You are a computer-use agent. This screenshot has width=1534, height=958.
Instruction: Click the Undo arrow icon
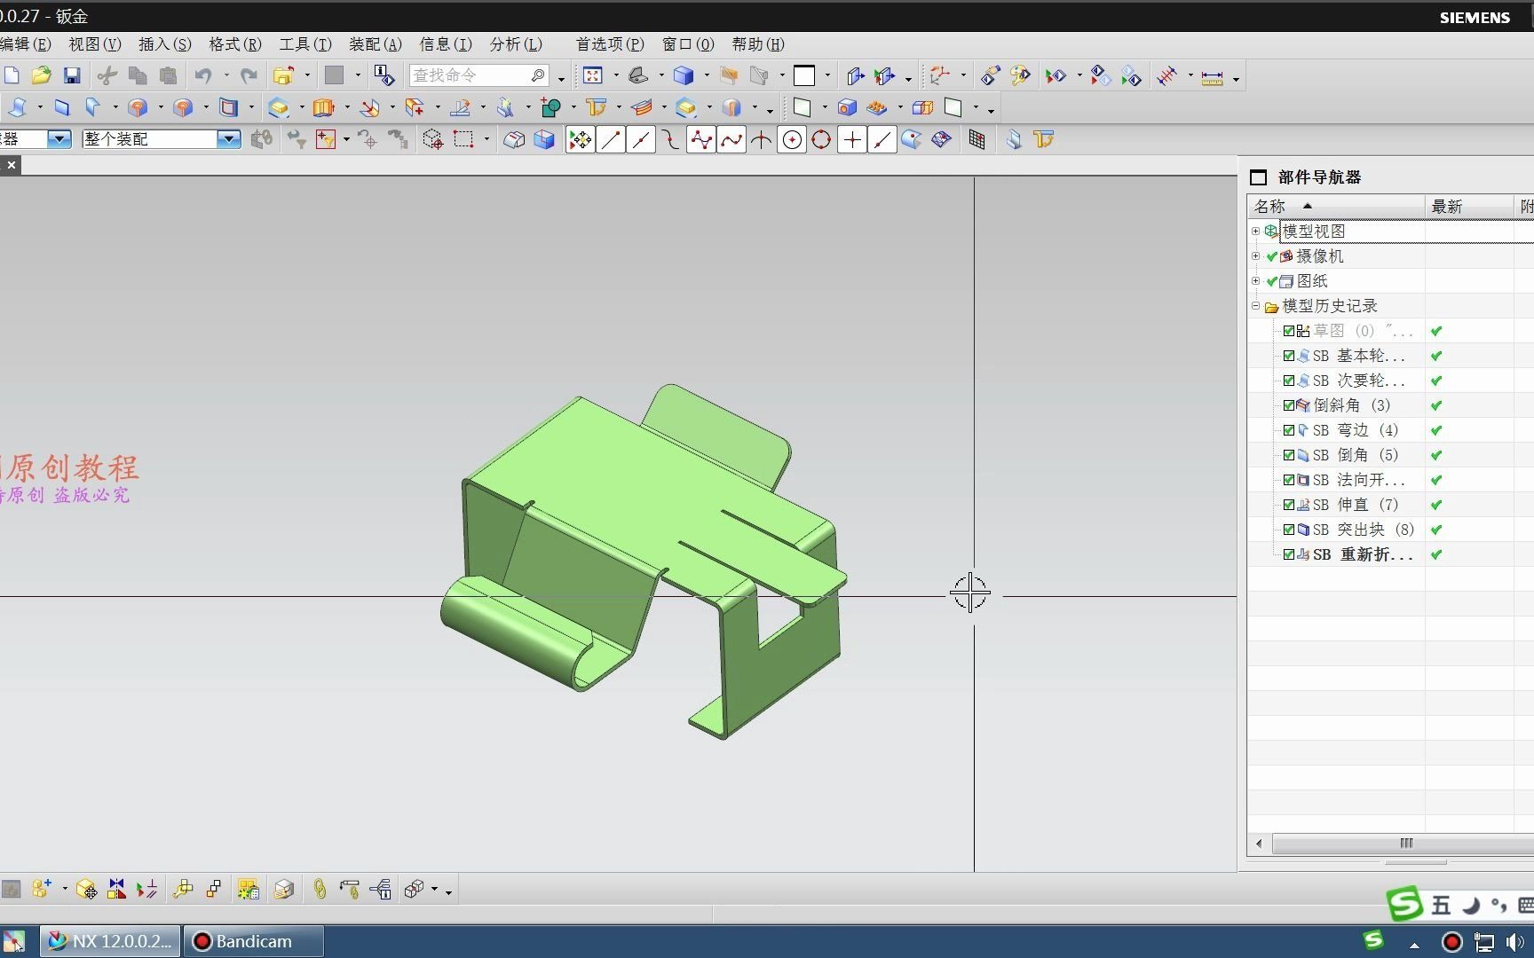203,75
